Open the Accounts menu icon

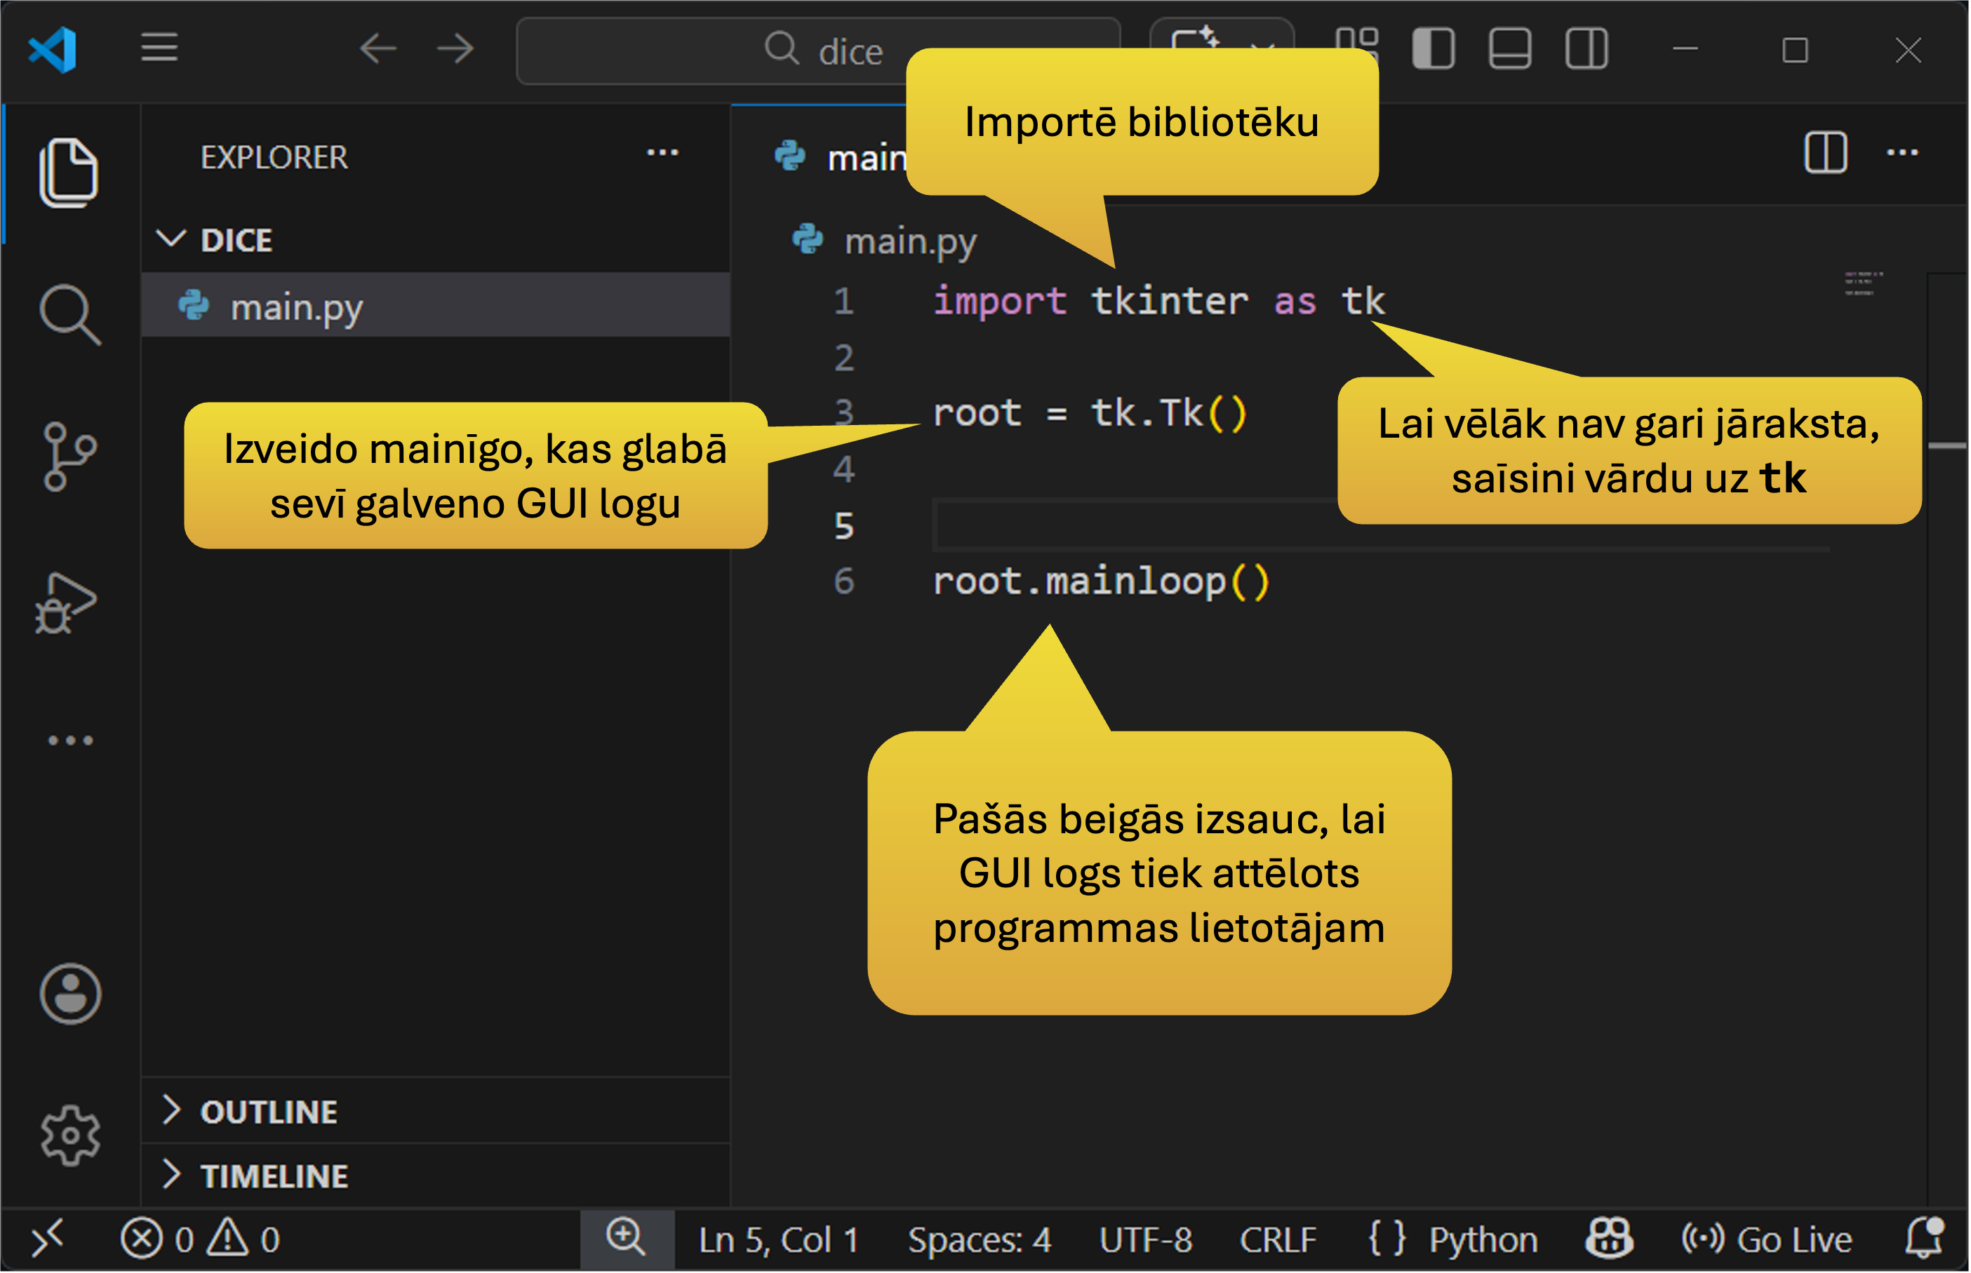tap(70, 992)
